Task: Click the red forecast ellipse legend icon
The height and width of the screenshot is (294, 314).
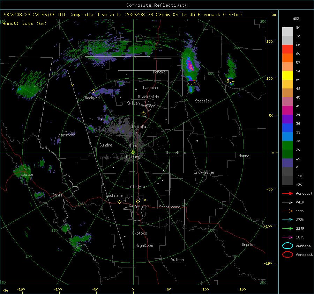Action: click(x=287, y=254)
